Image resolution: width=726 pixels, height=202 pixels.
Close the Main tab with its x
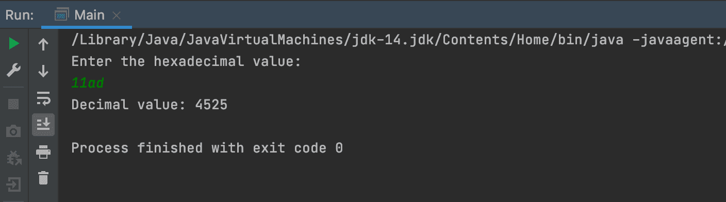pyautogui.click(x=117, y=15)
